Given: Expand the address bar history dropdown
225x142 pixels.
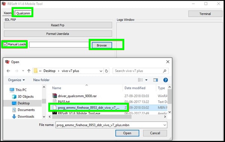Looking at the screenshot, I should [x=101, y=71].
